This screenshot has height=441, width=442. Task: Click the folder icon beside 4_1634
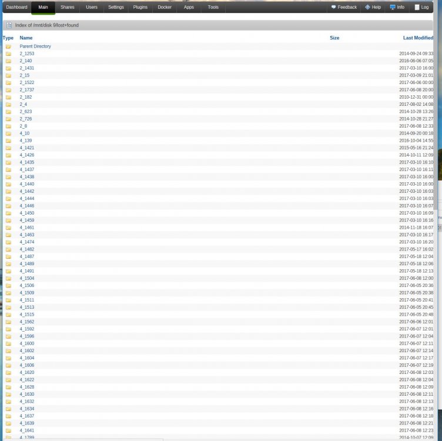[8, 409]
